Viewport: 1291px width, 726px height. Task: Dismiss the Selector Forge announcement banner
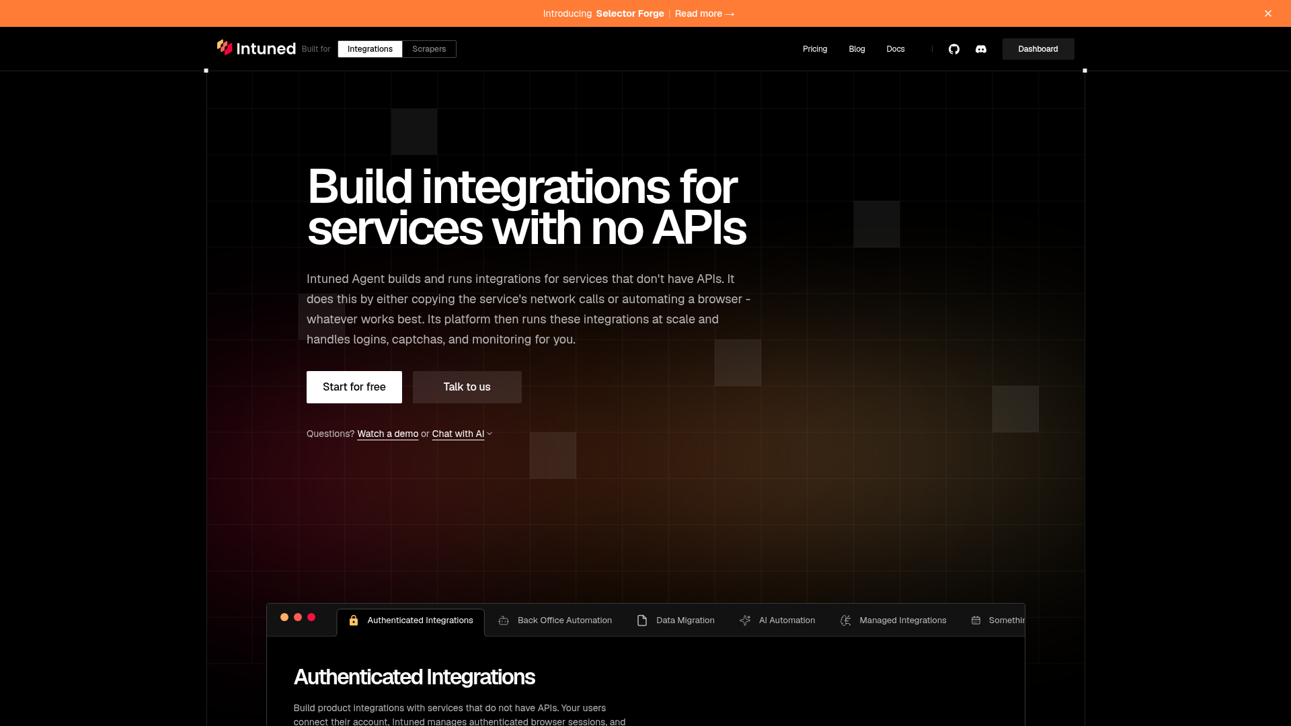[x=1267, y=13]
